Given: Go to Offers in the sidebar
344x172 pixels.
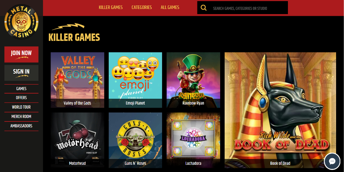Looking at the screenshot, I should (21, 98).
